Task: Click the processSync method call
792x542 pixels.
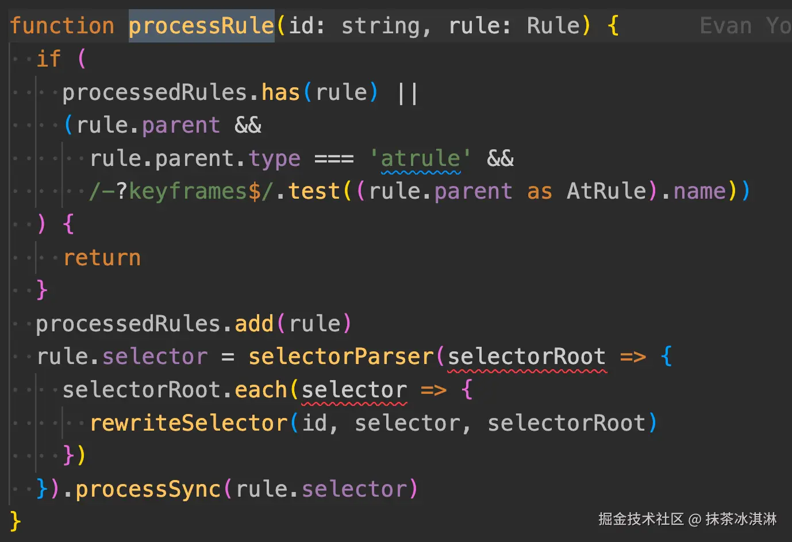Action: pos(148,489)
